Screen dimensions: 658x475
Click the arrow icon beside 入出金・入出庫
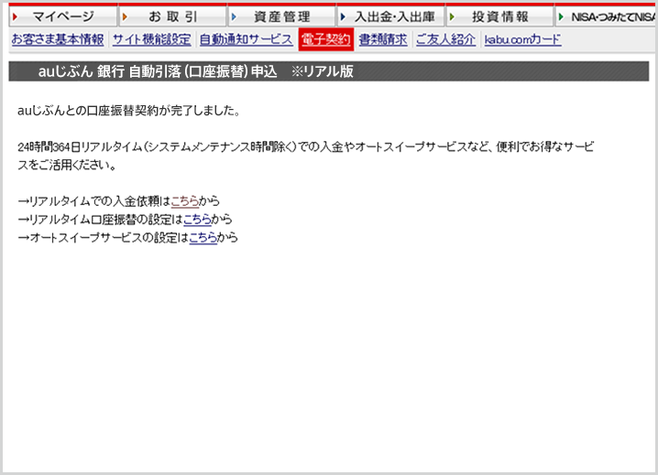[343, 16]
